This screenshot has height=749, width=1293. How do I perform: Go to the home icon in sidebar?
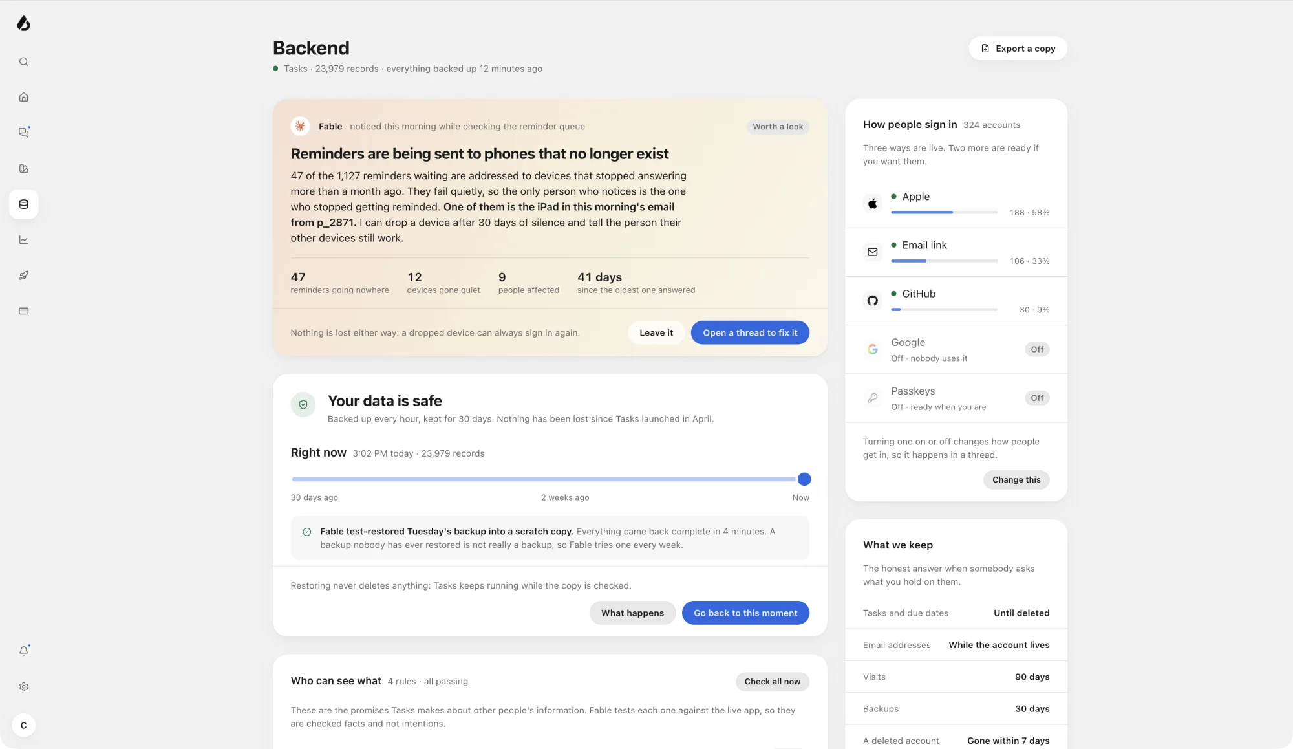pyautogui.click(x=24, y=97)
